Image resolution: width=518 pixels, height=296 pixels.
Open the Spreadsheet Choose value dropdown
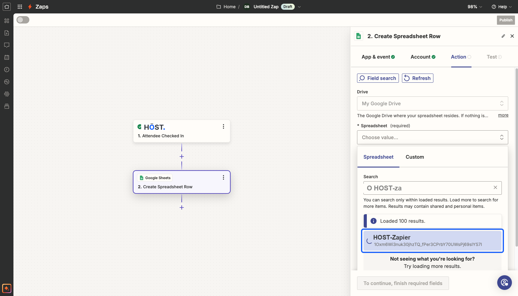click(x=432, y=137)
